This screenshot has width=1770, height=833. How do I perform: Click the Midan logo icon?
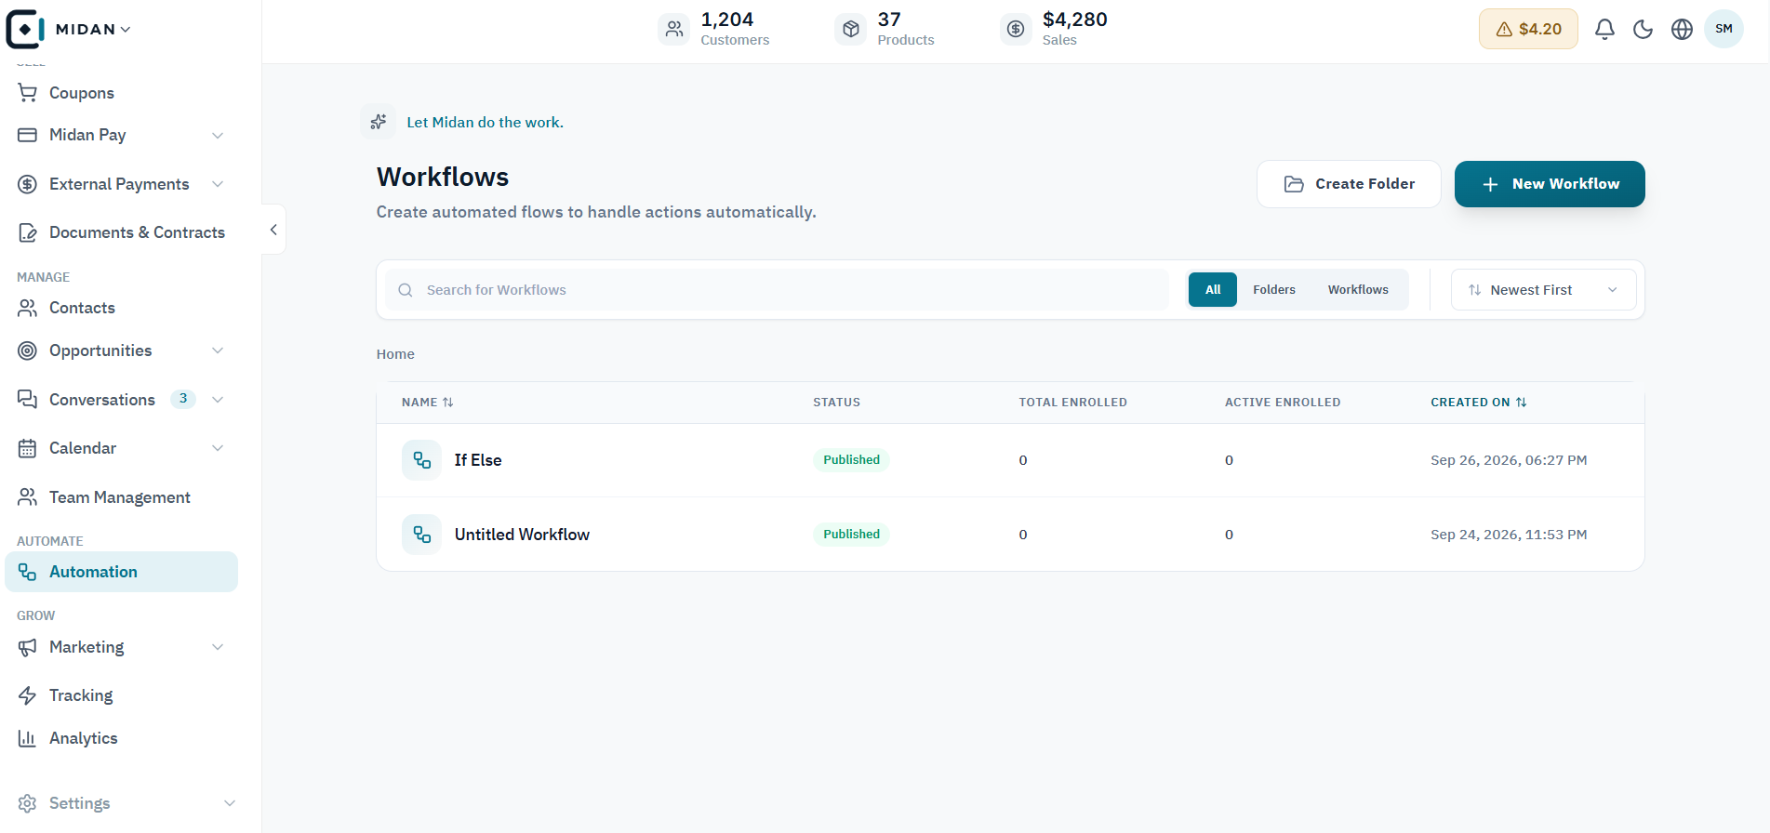coord(25,29)
